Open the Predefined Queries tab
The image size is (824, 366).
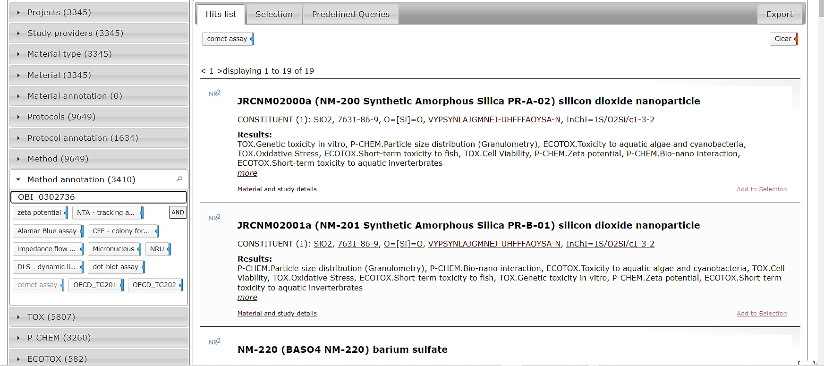[350, 14]
